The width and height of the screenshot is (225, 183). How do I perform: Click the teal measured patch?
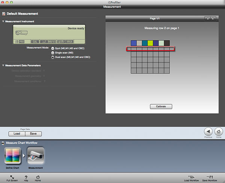[145, 43]
